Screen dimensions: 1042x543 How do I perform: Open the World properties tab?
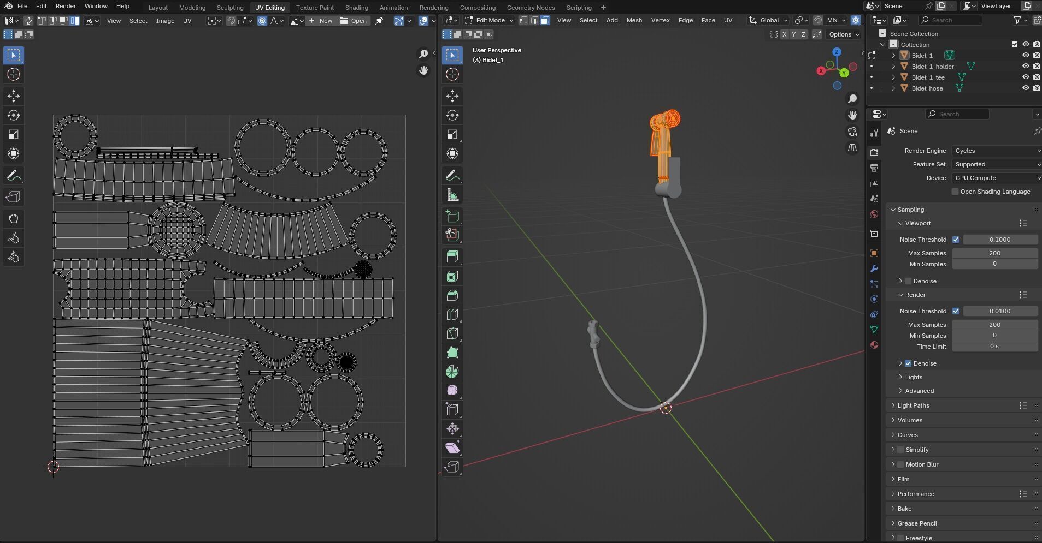pyautogui.click(x=874, y=214)
